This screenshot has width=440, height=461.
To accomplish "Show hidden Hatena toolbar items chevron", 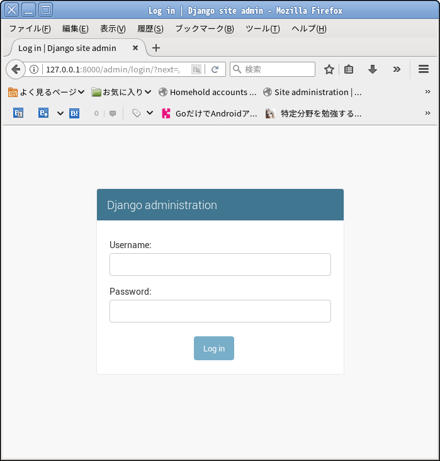I will (x=427, y=113).
